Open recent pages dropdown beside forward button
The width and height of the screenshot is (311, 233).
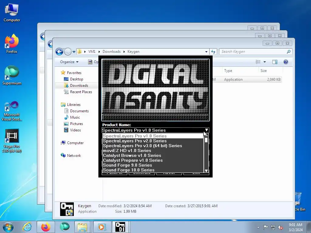74,52
